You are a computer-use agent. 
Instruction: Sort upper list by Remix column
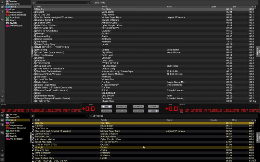[170, 6]
